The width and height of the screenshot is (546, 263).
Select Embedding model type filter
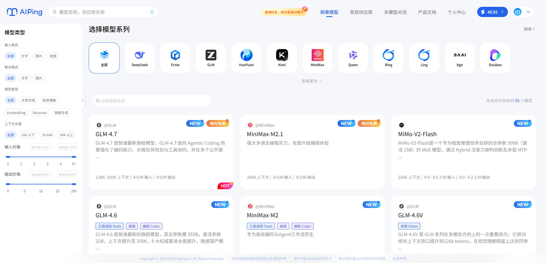[16, 113]
